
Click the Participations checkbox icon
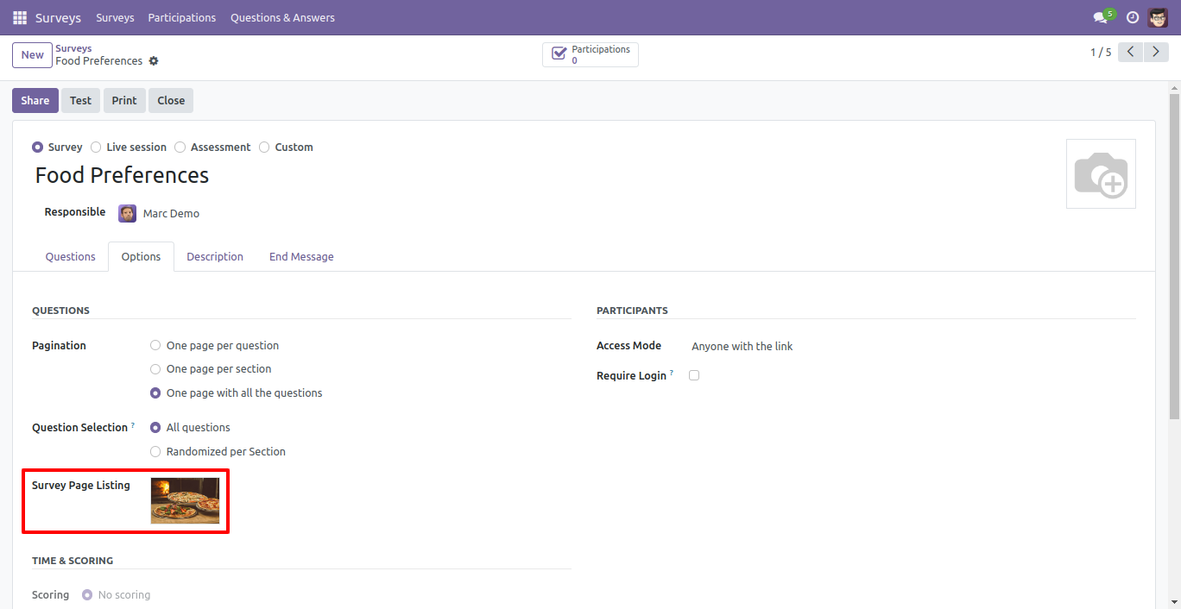[559, 54]
